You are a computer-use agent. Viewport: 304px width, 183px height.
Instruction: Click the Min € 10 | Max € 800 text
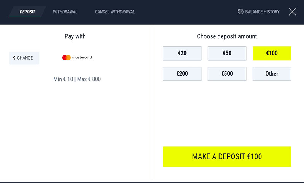pyautogui.click(x=77, y=79)
